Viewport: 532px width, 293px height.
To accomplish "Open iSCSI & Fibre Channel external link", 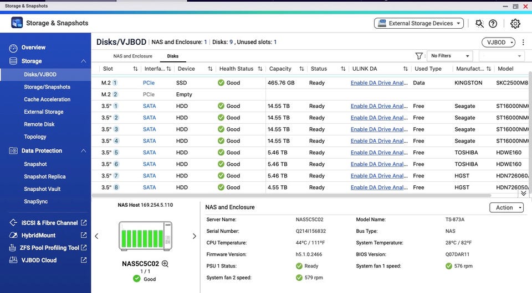I will 84,223.
